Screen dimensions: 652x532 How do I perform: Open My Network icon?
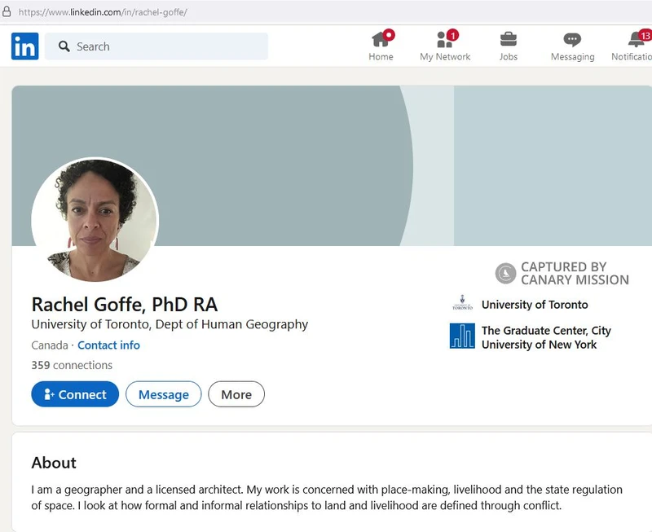point(443,41)
